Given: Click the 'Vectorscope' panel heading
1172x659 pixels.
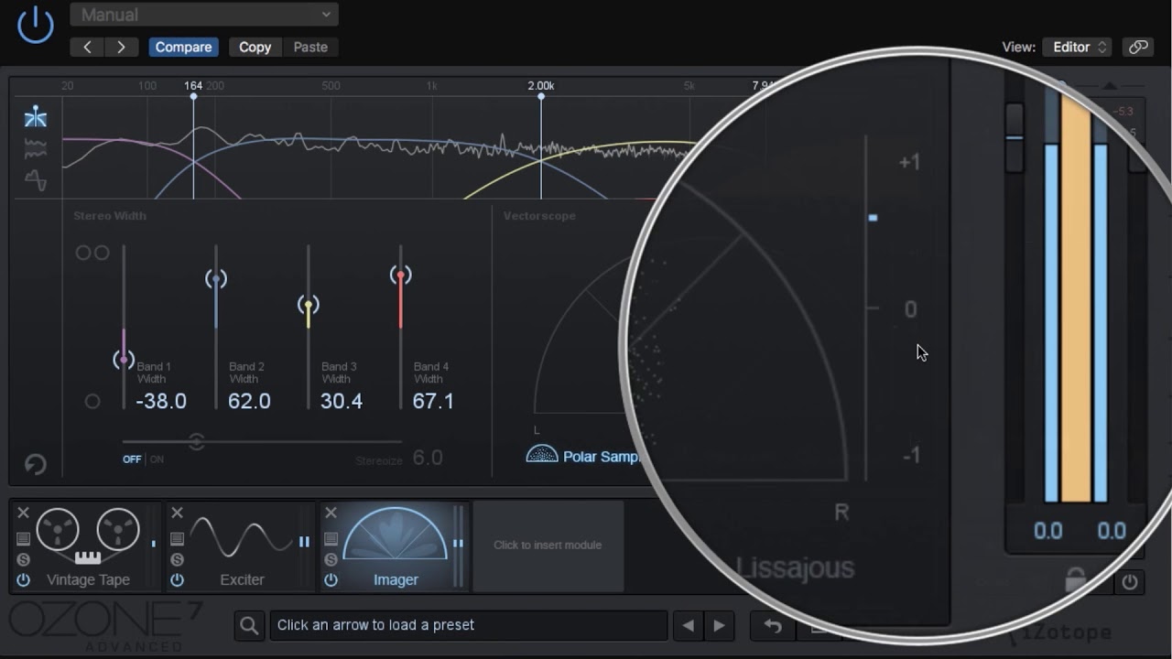Looking at the screenshot, I should point(539,216).
